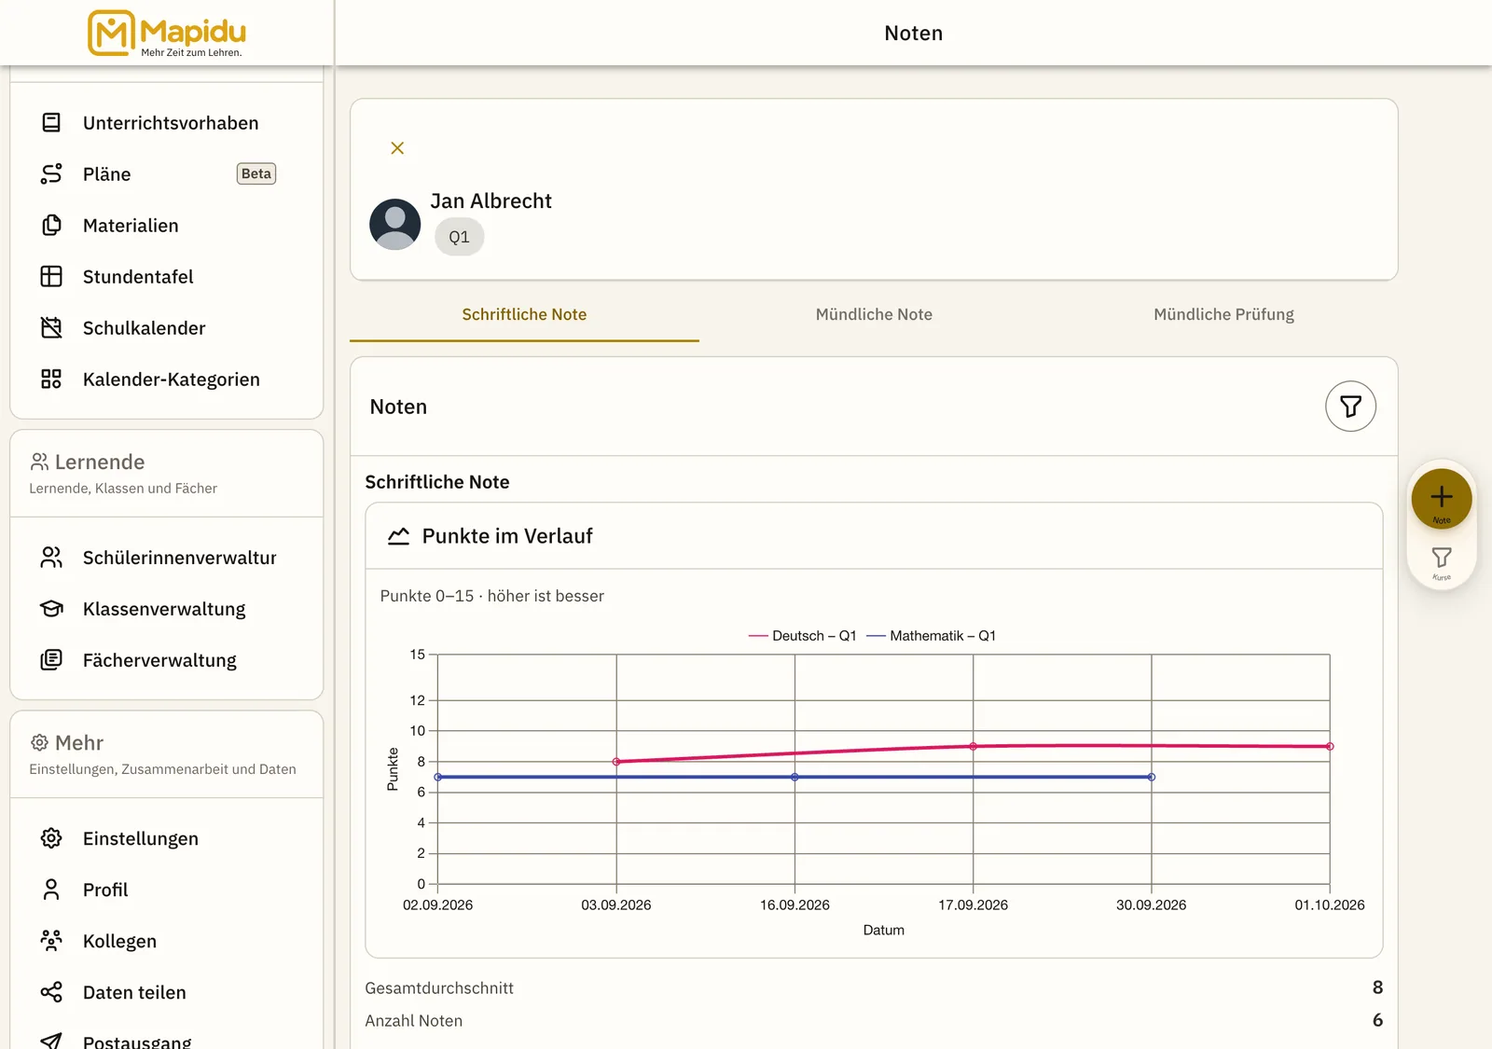Click the Schulkalender calendar icon

51,328
